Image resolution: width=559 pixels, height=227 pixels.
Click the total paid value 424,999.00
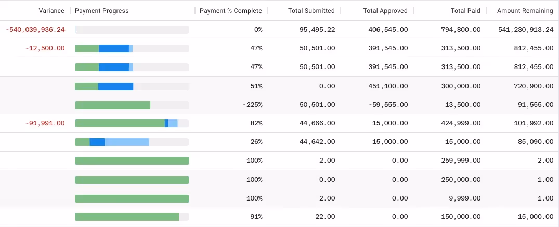pos(461,123)
